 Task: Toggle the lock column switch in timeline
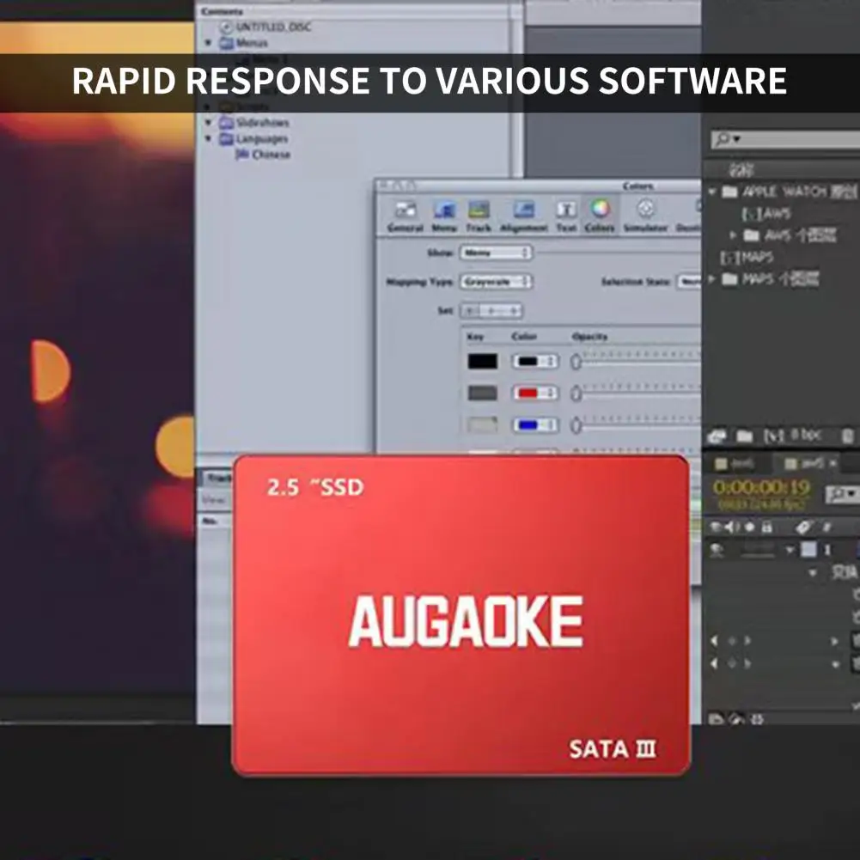766,527
